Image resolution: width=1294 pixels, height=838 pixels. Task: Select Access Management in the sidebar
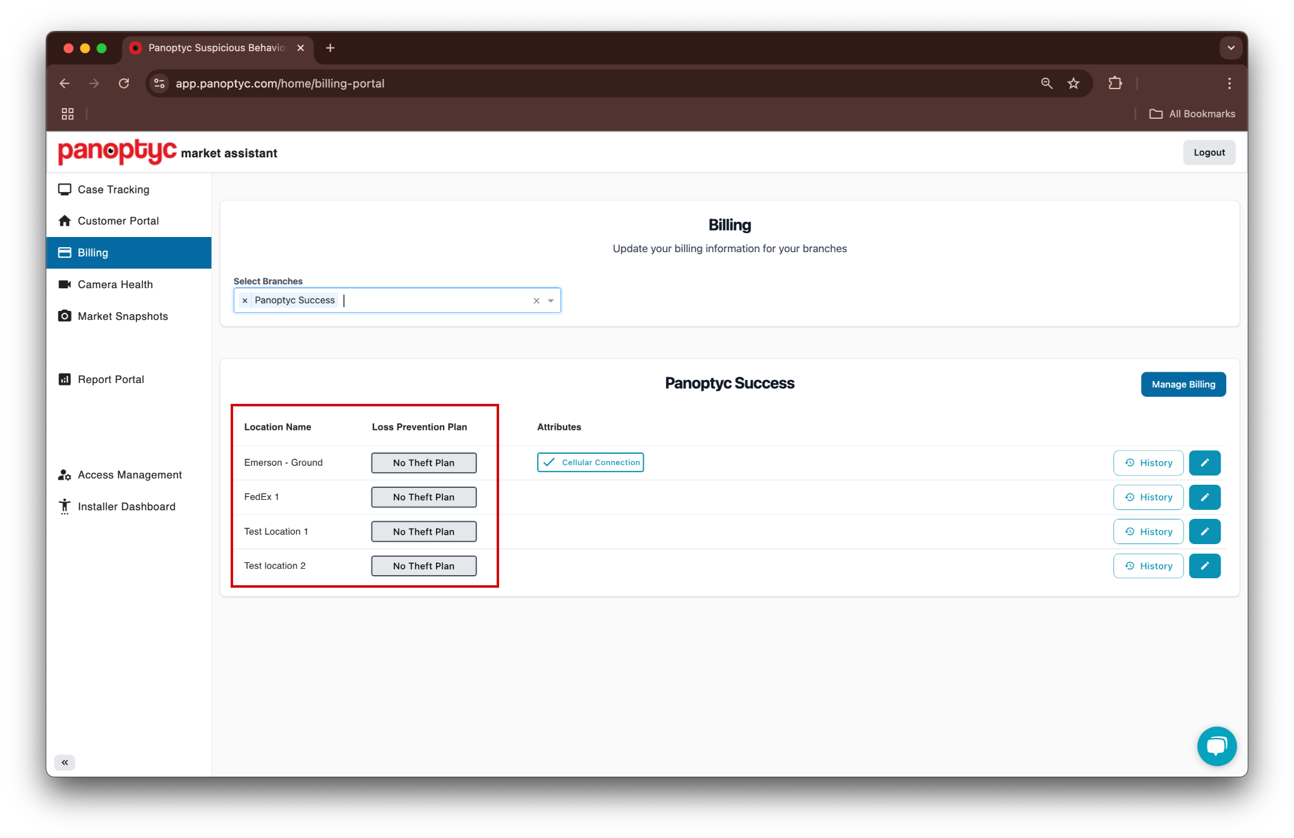(x=129, y=475)
